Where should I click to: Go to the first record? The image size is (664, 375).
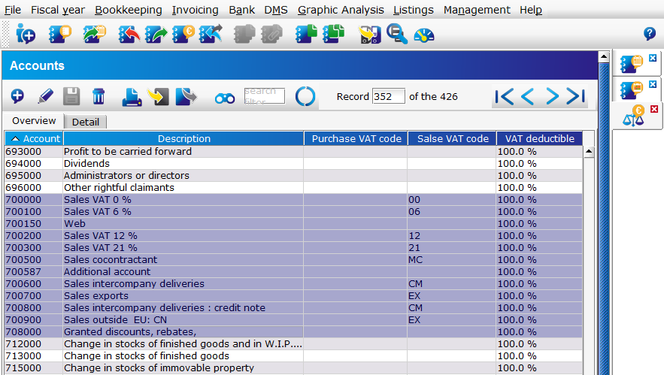point(505,96)
